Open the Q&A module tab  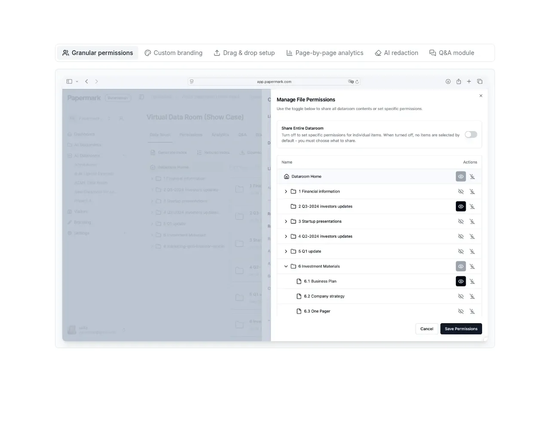click(x=452, y=53)
